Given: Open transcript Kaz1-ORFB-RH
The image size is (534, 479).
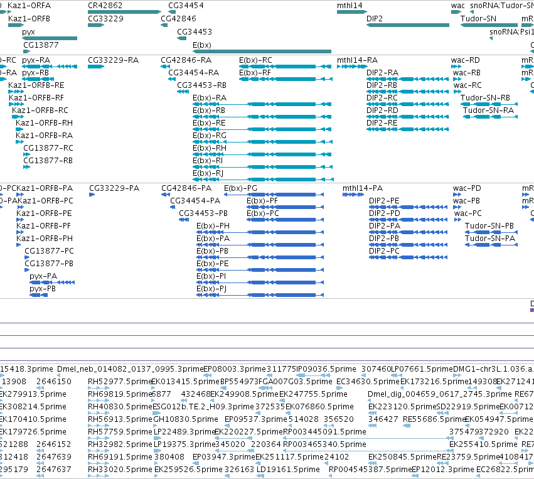Looking at the screenshot, I should [x=45, y=123].
